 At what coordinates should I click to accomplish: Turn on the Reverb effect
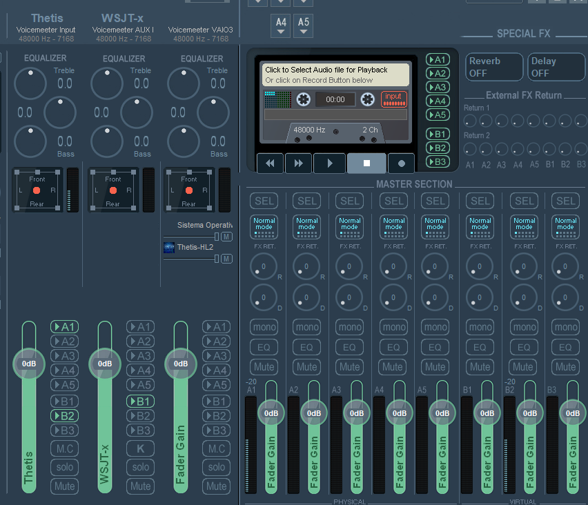tap(493, 67)
